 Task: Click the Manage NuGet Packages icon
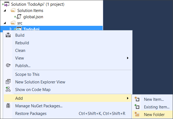[x=8, y=106]
